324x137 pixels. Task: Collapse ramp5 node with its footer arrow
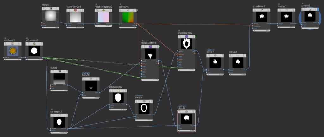coord(52,90)
